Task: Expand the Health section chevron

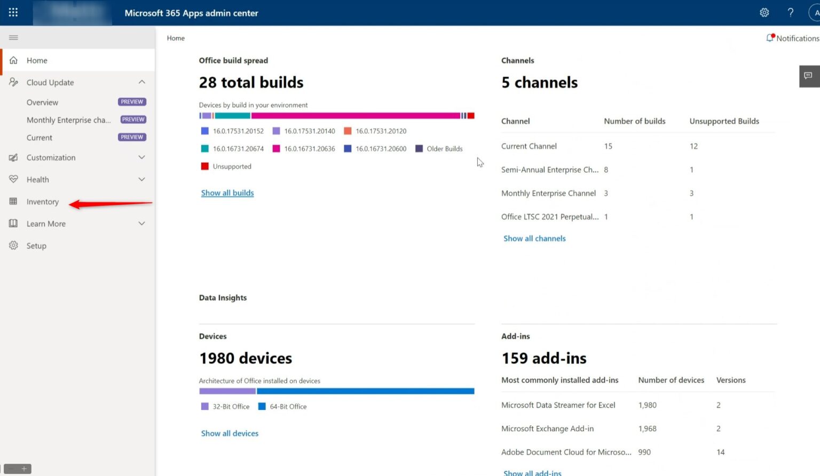Action: (141, 179)
